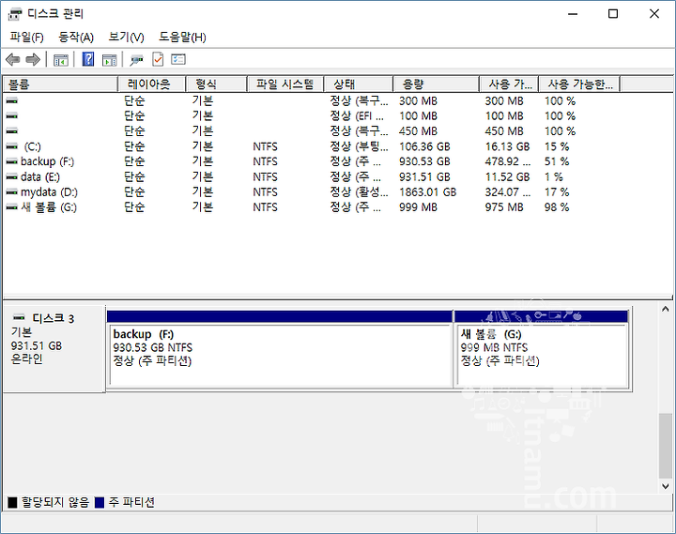Click the Disk Management title bar icon
The height and width of the screenshot is (534, 676).
(15, 14)
